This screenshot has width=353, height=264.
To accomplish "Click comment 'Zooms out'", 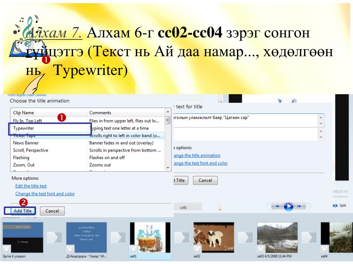I will (100, 165).
